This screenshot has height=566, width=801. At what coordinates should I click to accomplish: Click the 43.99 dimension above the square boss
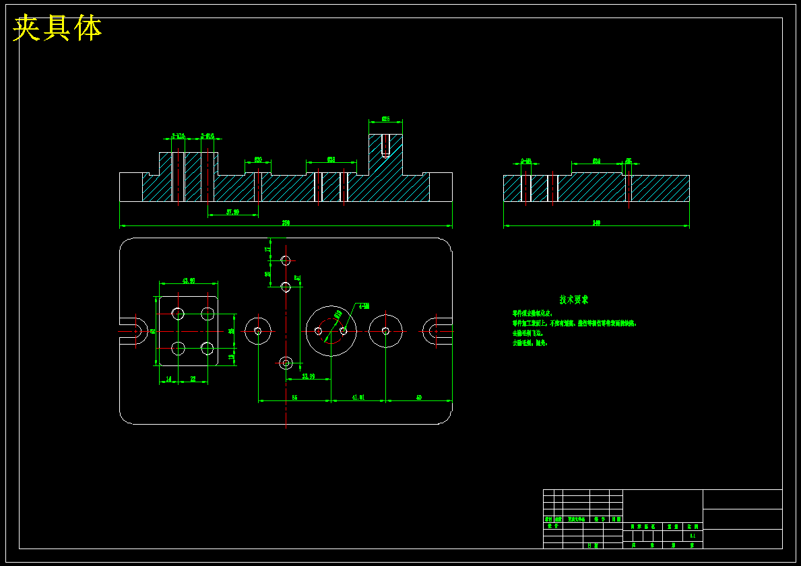(189, 281)
